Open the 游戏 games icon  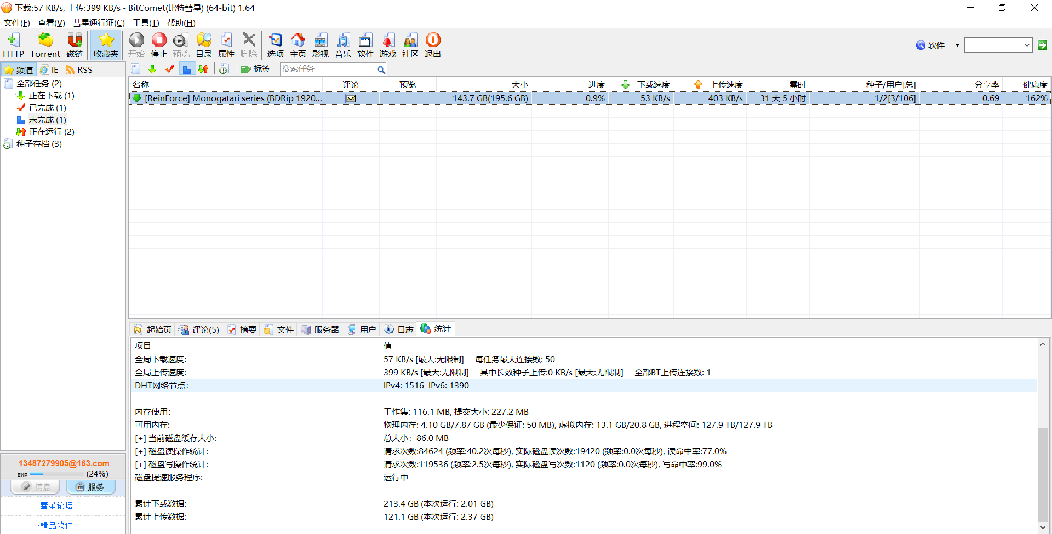pyautogui.click(x=388, y=45)
